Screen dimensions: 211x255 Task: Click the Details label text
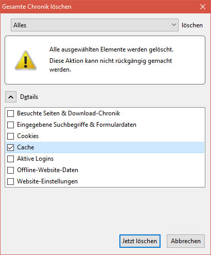[x=29, y=97]
